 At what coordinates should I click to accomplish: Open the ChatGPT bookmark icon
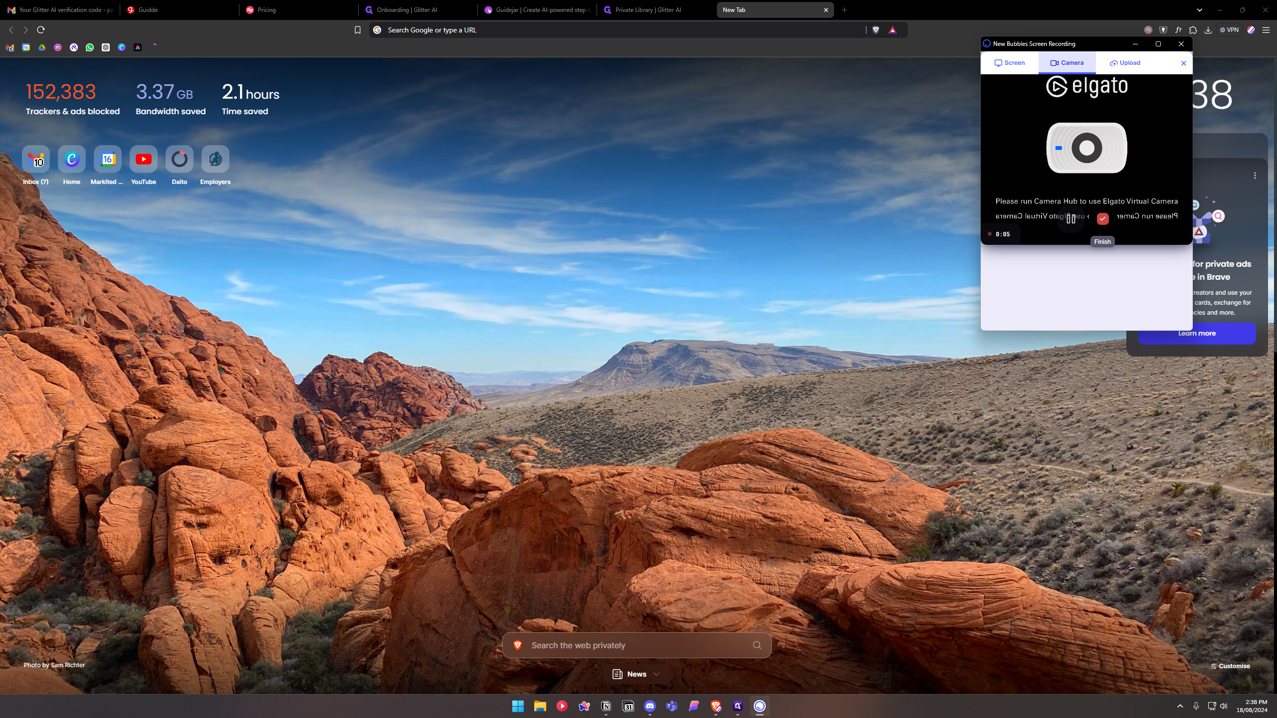click(106, 47)
